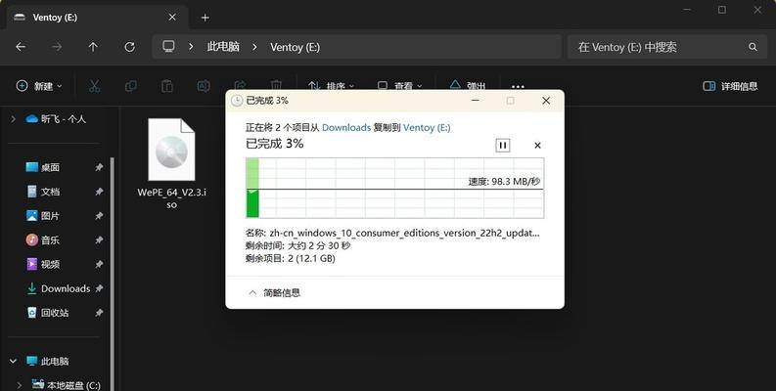Screen dimensions: 776x391
Task: Open 音乐 in the sidebar
Action: point(50,240)
